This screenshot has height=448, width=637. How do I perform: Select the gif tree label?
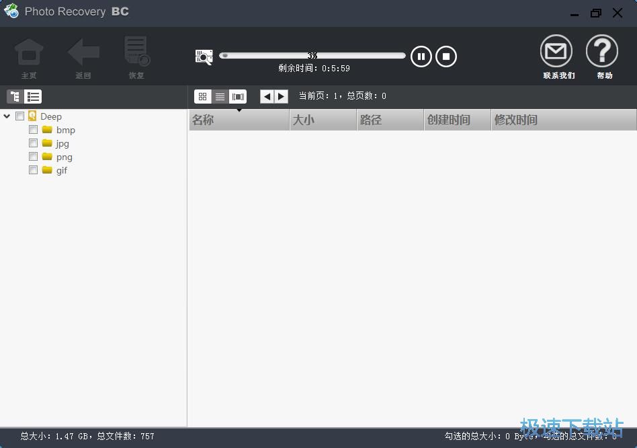click(61, 170)
